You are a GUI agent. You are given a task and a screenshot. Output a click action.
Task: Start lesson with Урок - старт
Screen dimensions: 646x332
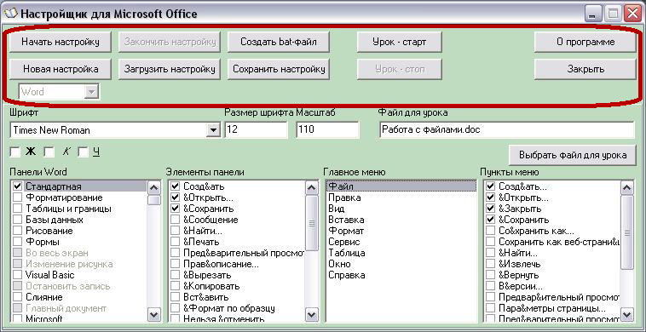point(399,43)
